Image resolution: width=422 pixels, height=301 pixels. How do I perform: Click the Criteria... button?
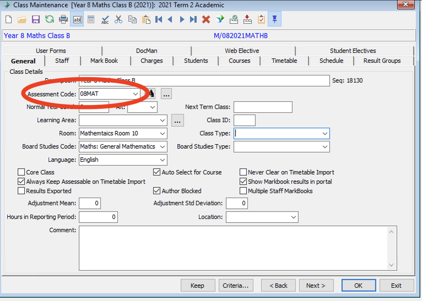tap(236, 285)
